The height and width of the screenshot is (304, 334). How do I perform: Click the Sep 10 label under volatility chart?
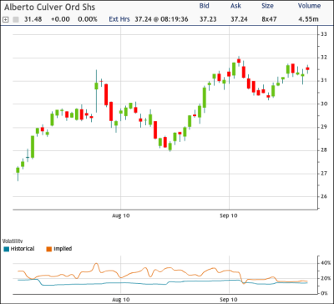click(229, 300)
